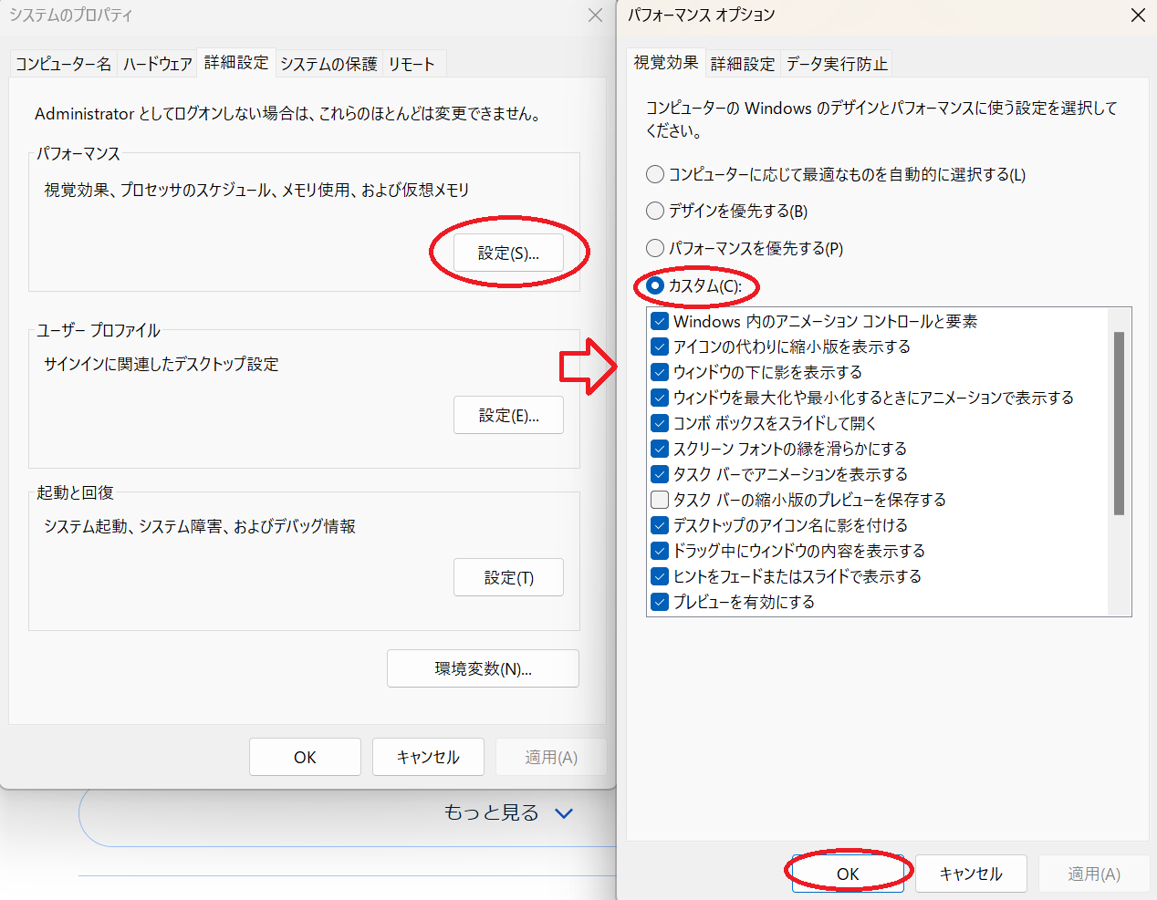The height and width of the screenshot is (900, 1157).
Task: Uncheck プレビューを有効にする
Action: coord(660,602)
